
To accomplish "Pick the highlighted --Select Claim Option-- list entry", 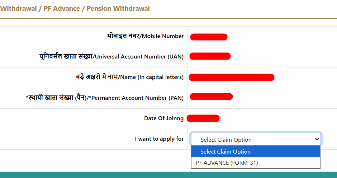I will click(x=226, y=151).
